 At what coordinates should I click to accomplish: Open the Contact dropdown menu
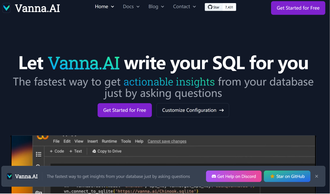(x=184, y=7)
